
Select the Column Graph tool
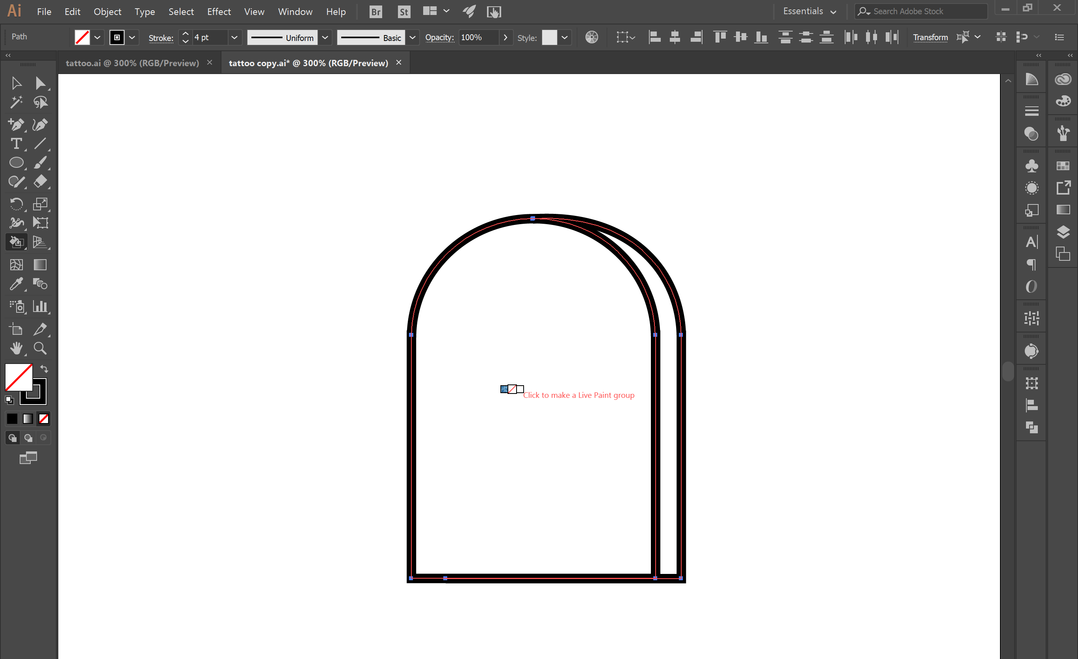pyautogui.click(x=40, y=306)
